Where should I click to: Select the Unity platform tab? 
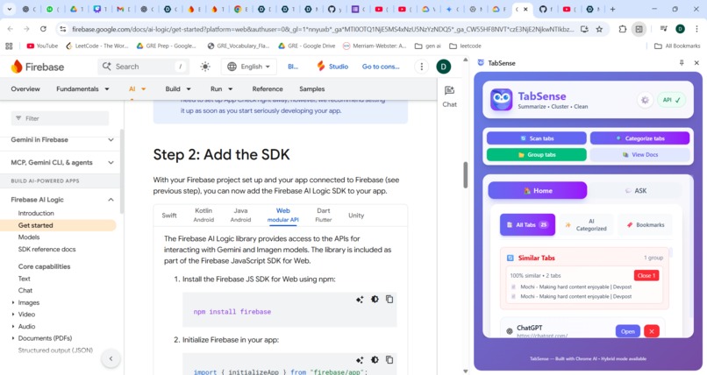356,216
